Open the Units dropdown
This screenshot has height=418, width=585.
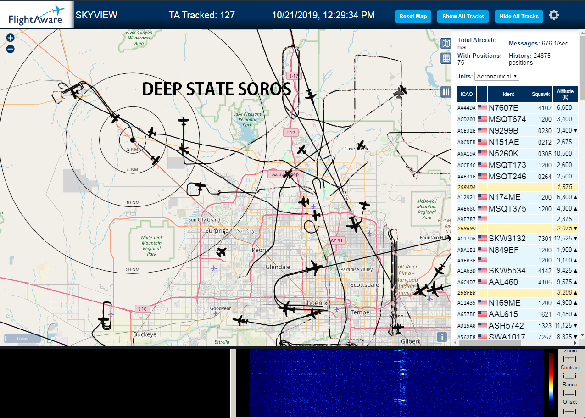(497, 76)
